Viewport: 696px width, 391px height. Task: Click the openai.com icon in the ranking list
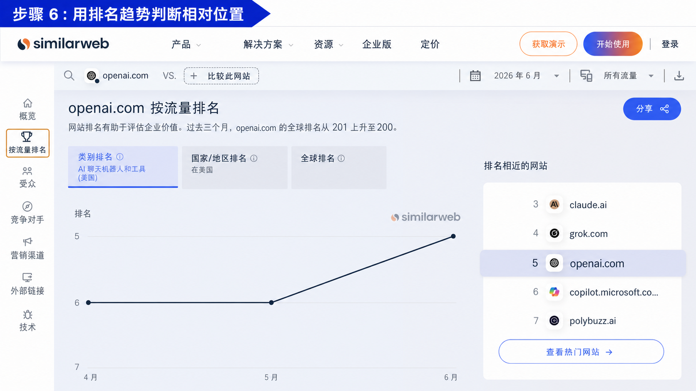tap(554, 263)
